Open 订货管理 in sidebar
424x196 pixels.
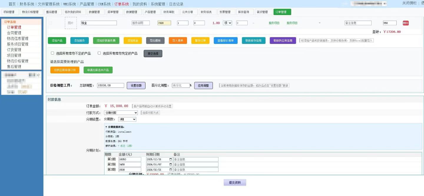pos(14,50)
